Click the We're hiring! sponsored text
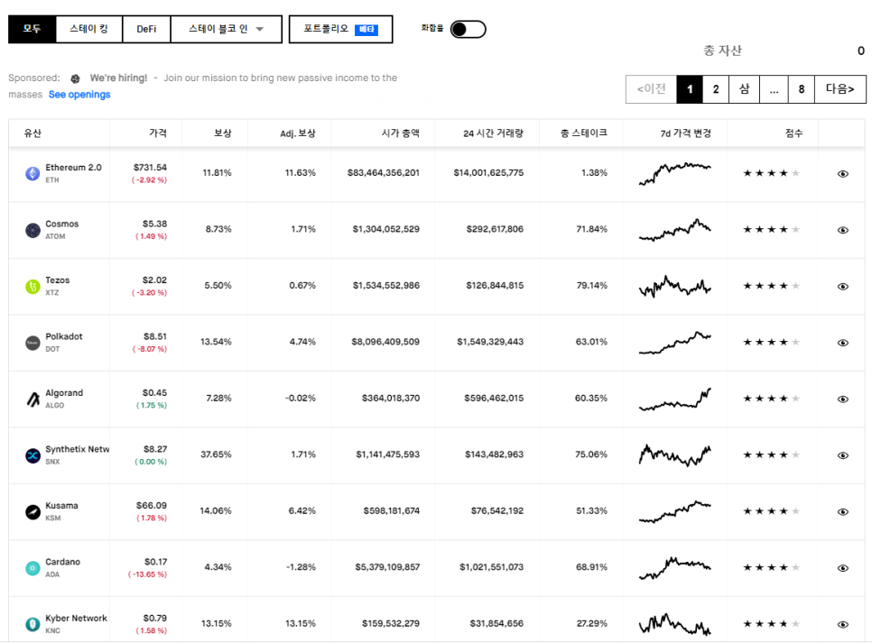Viewport: 872px width, 643px height. 118,78
